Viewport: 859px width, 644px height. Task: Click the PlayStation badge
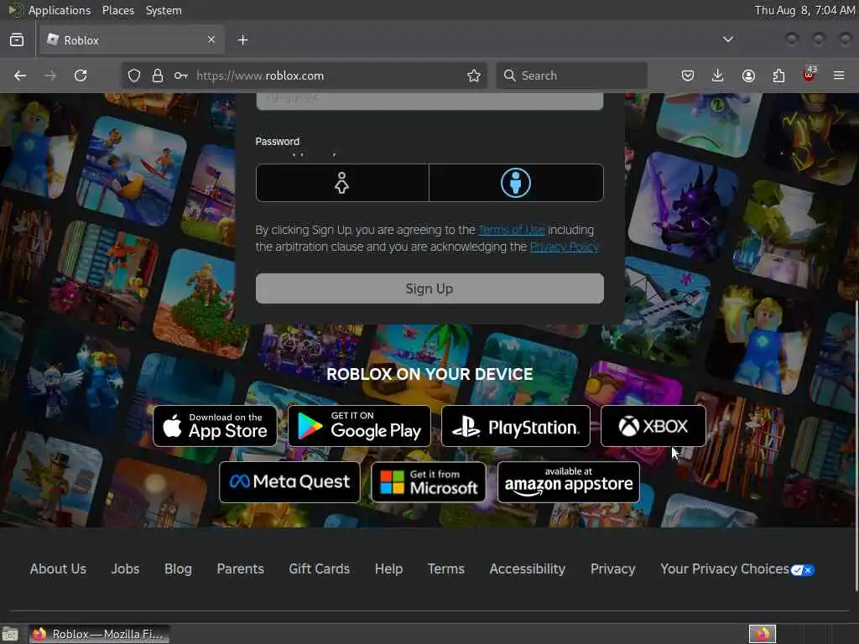pos(516,426)
